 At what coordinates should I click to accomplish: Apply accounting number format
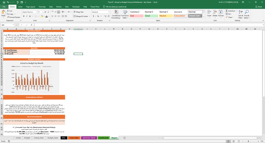pos(93,16)
